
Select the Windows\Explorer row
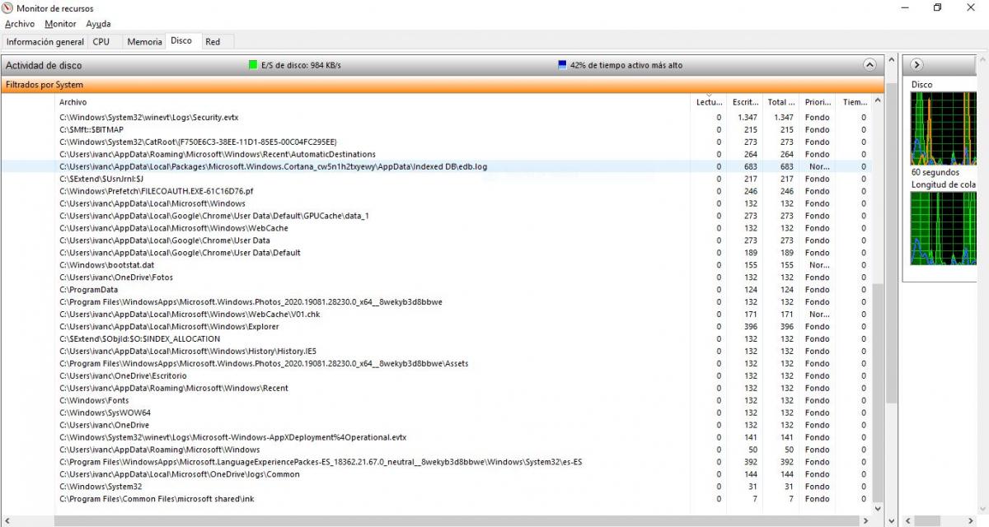point(435,326)
